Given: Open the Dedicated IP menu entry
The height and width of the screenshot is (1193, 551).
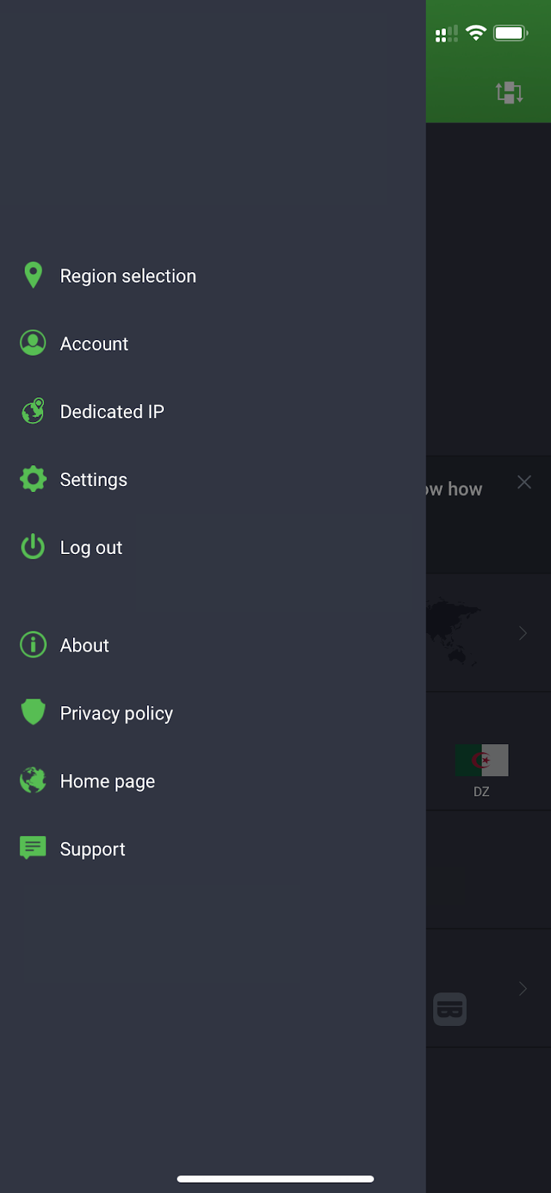Looking at the screenshot, I should (112, 412).
